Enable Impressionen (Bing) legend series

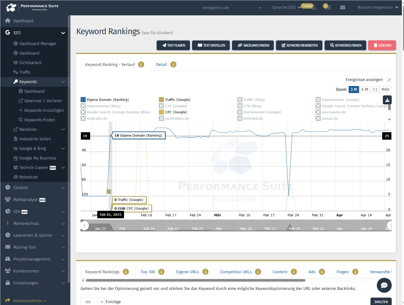[x=100, y=106]
